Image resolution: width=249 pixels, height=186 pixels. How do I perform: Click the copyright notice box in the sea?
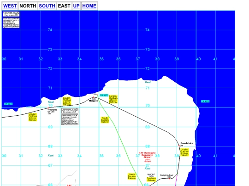11,14
